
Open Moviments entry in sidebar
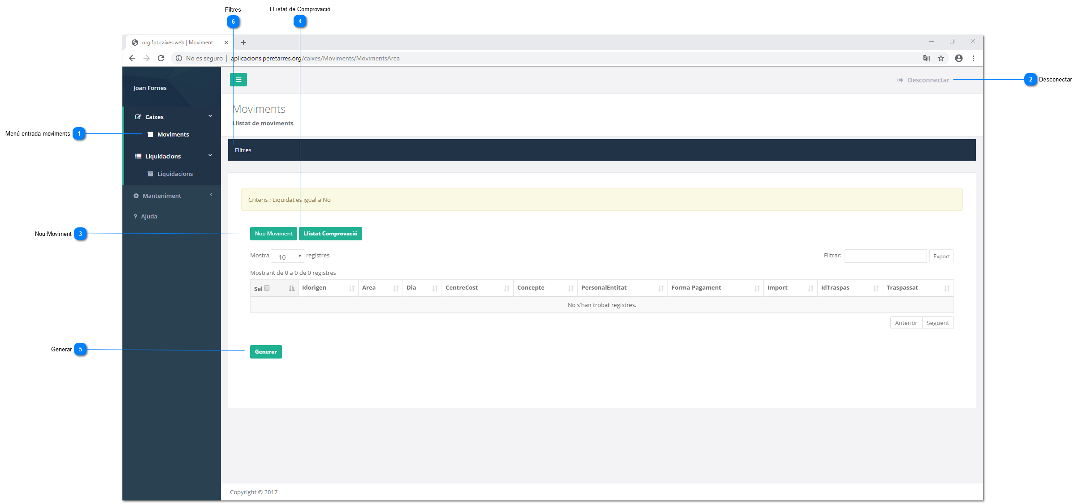click(x=173, y=134)
